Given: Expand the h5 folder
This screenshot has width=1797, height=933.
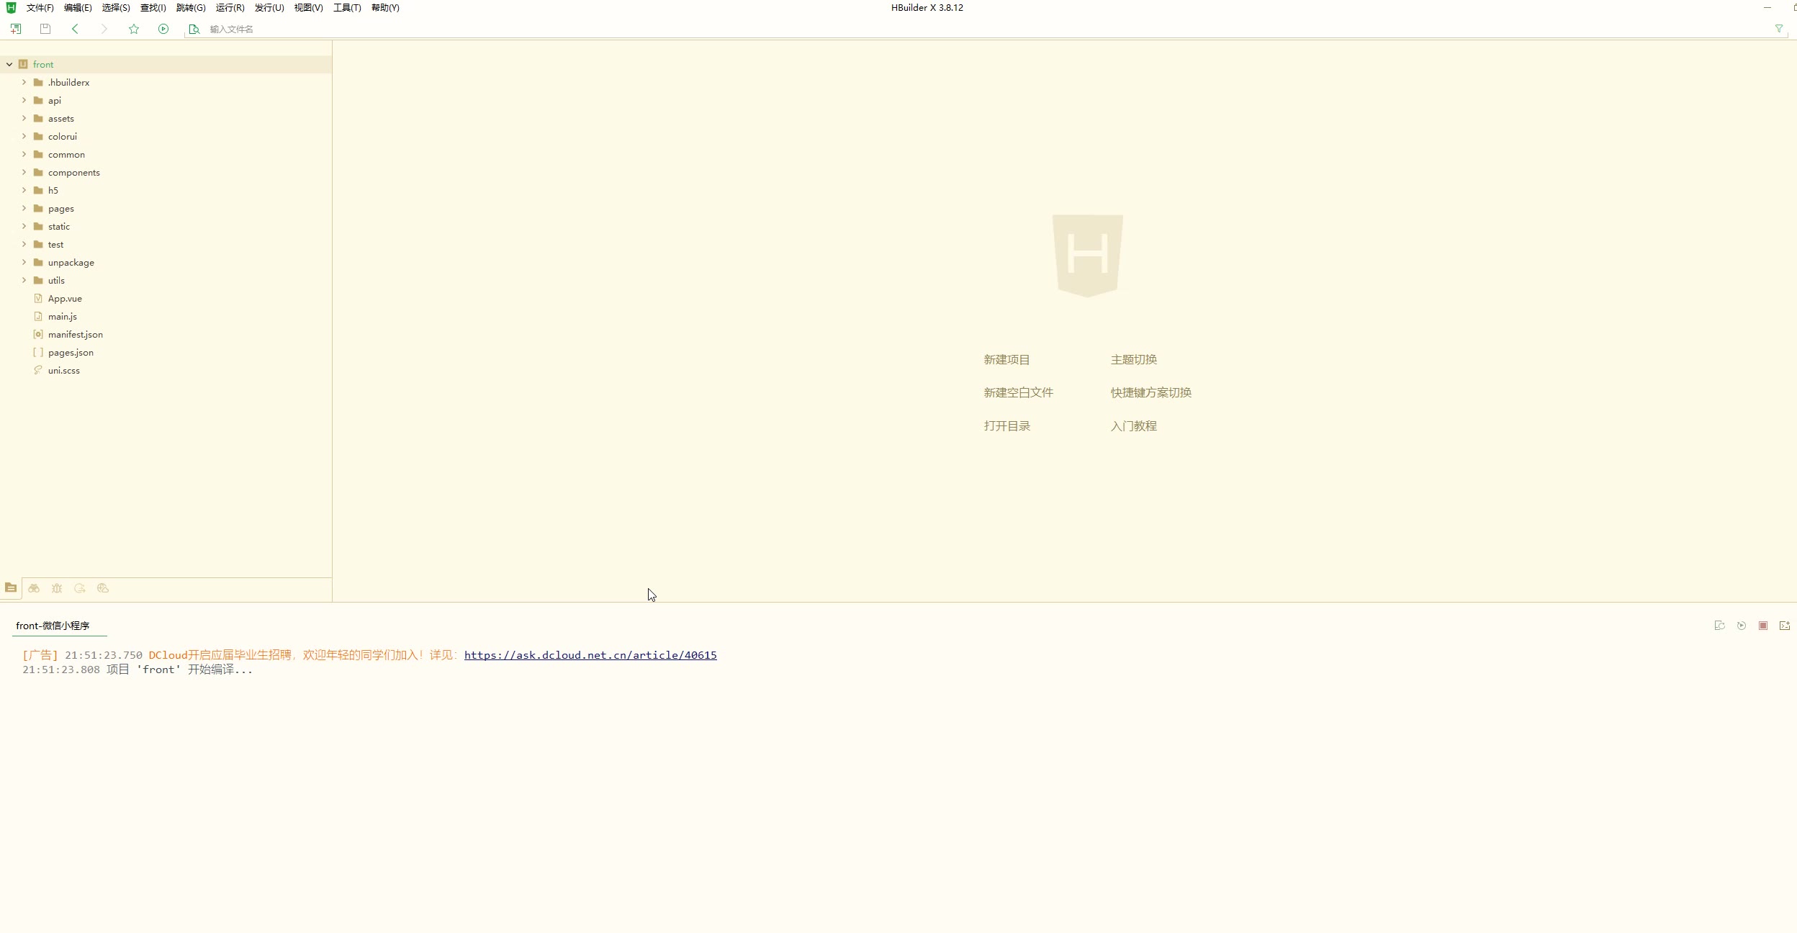Looking at the screenshot, I should (x=24, y=190).
